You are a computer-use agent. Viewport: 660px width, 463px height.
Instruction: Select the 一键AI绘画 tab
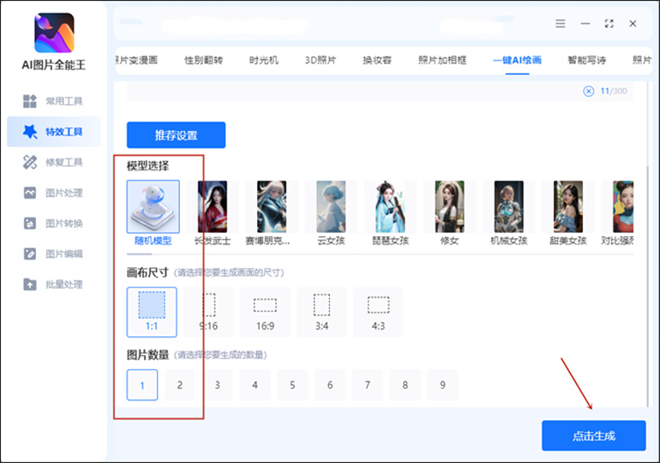pos(518,60)
